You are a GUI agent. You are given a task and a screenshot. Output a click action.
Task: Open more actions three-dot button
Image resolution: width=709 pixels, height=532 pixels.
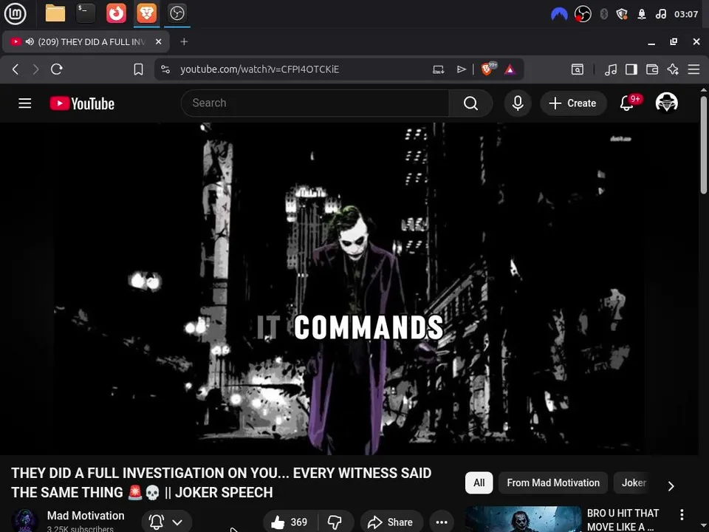tap(442, 522)
